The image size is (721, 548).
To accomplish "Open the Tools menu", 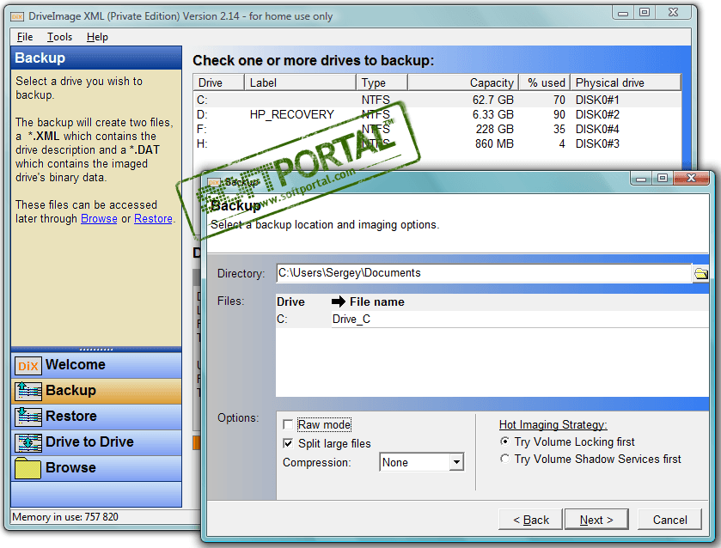I will point(60,37).
